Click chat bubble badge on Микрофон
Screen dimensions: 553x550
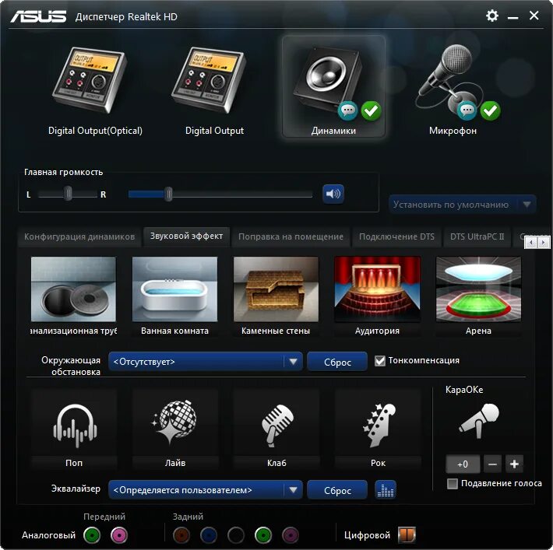[467, 110]
